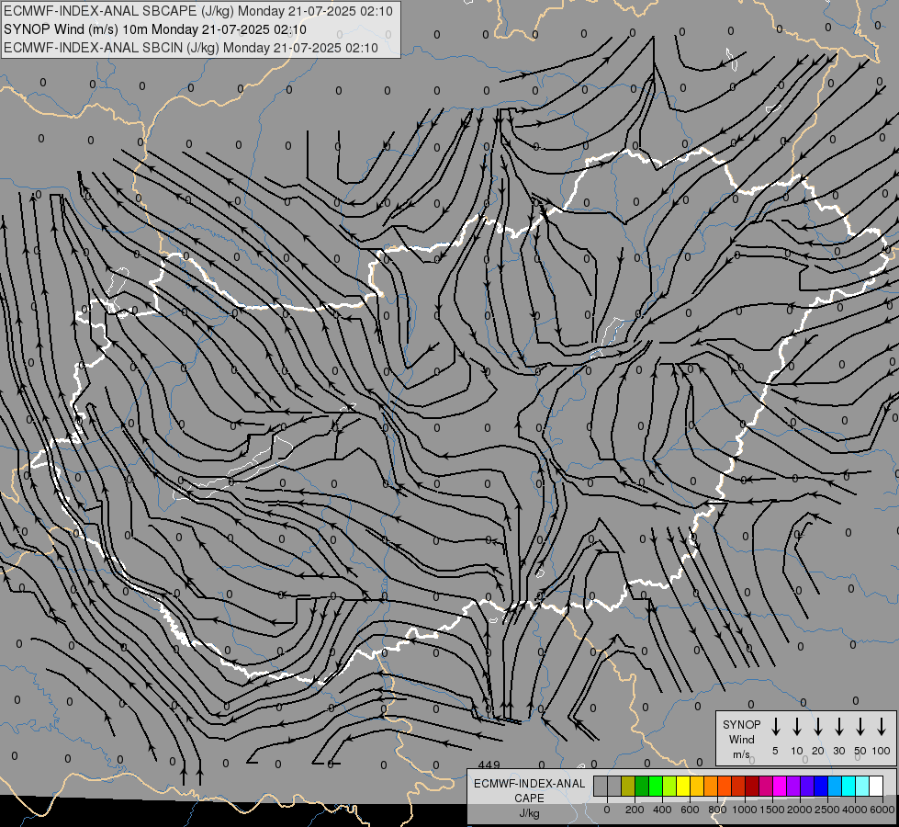Click the 5 m/s wind arrow in legend

point(776,727)
